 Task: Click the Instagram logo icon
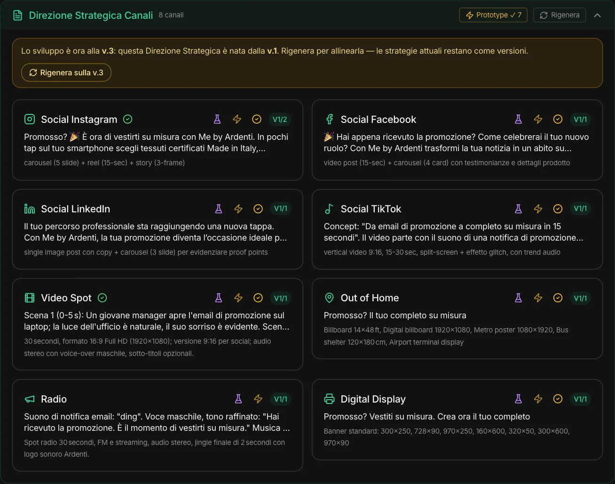(x=30, y=119)
